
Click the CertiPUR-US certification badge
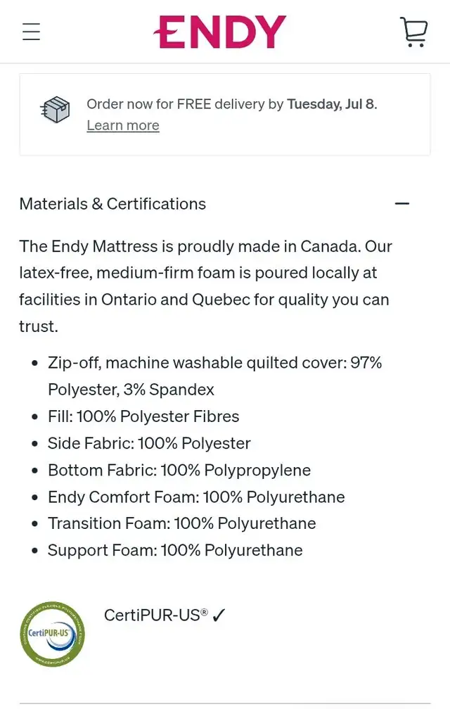(x=53, y=634)
